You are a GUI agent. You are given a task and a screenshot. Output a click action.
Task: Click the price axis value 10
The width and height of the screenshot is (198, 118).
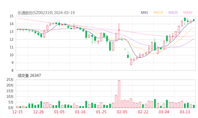point(12,55)
